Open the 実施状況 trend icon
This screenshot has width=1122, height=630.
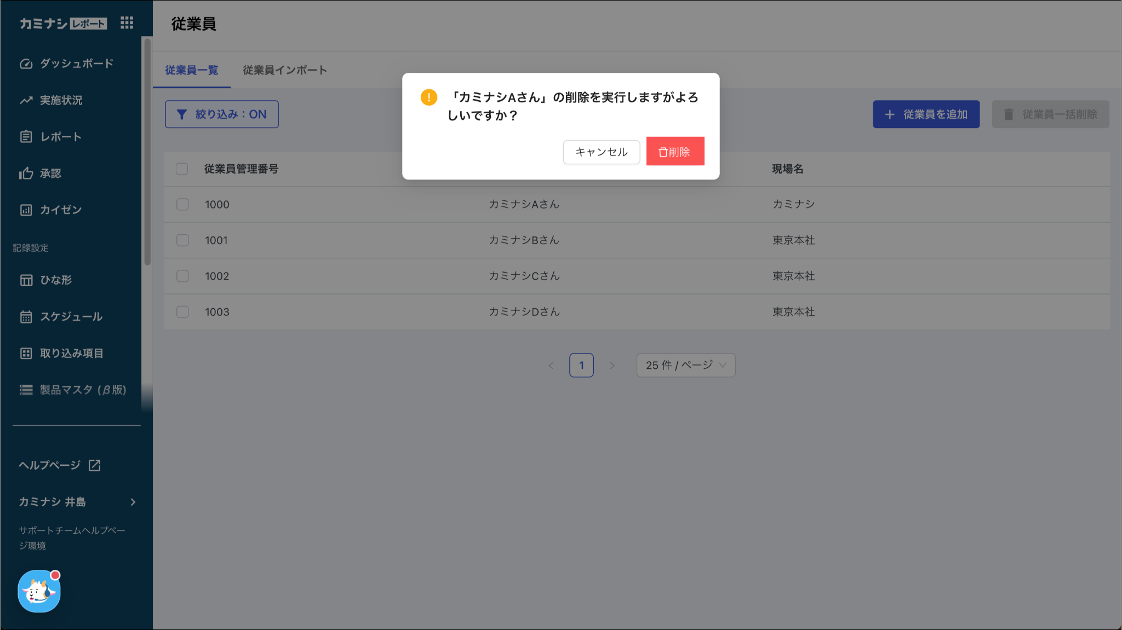tap(26, 100)
